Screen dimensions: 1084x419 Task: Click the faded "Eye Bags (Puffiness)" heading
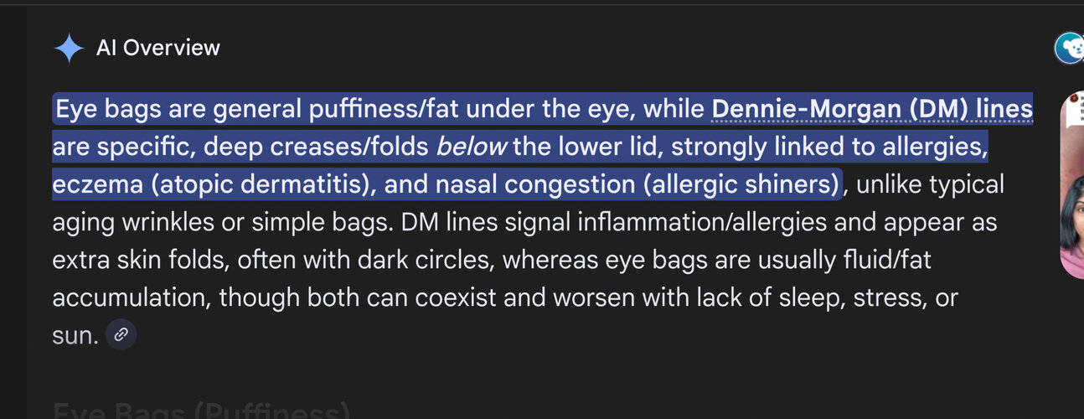201,411
